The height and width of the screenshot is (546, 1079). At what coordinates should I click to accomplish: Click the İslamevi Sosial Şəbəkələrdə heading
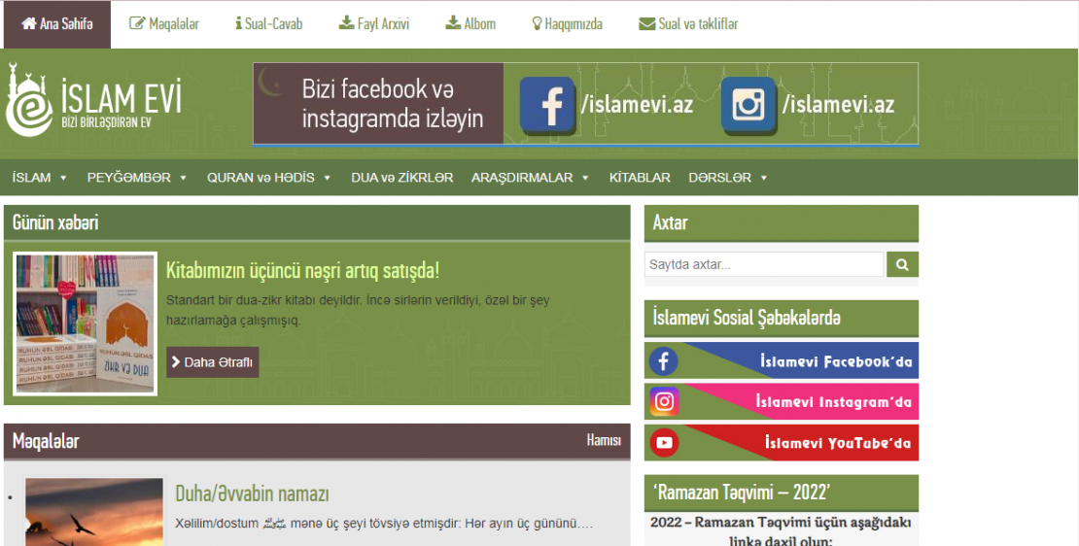coord(781,319)
